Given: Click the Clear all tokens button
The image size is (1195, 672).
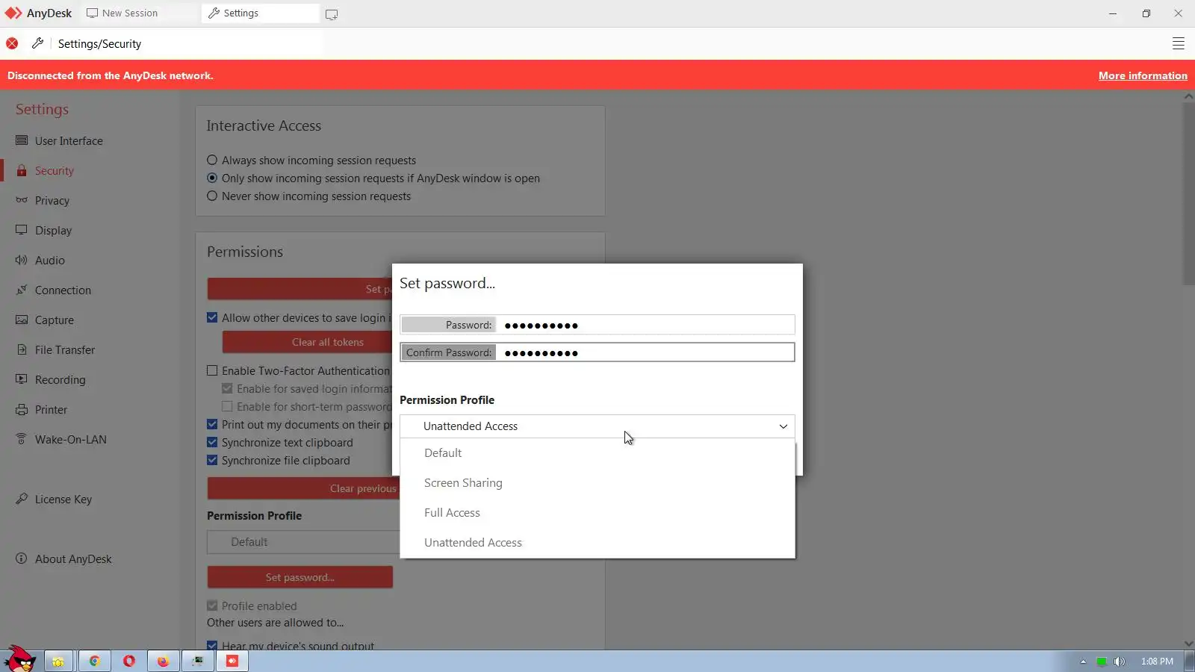Looking at the screenshot, I should tap(307, 342).
